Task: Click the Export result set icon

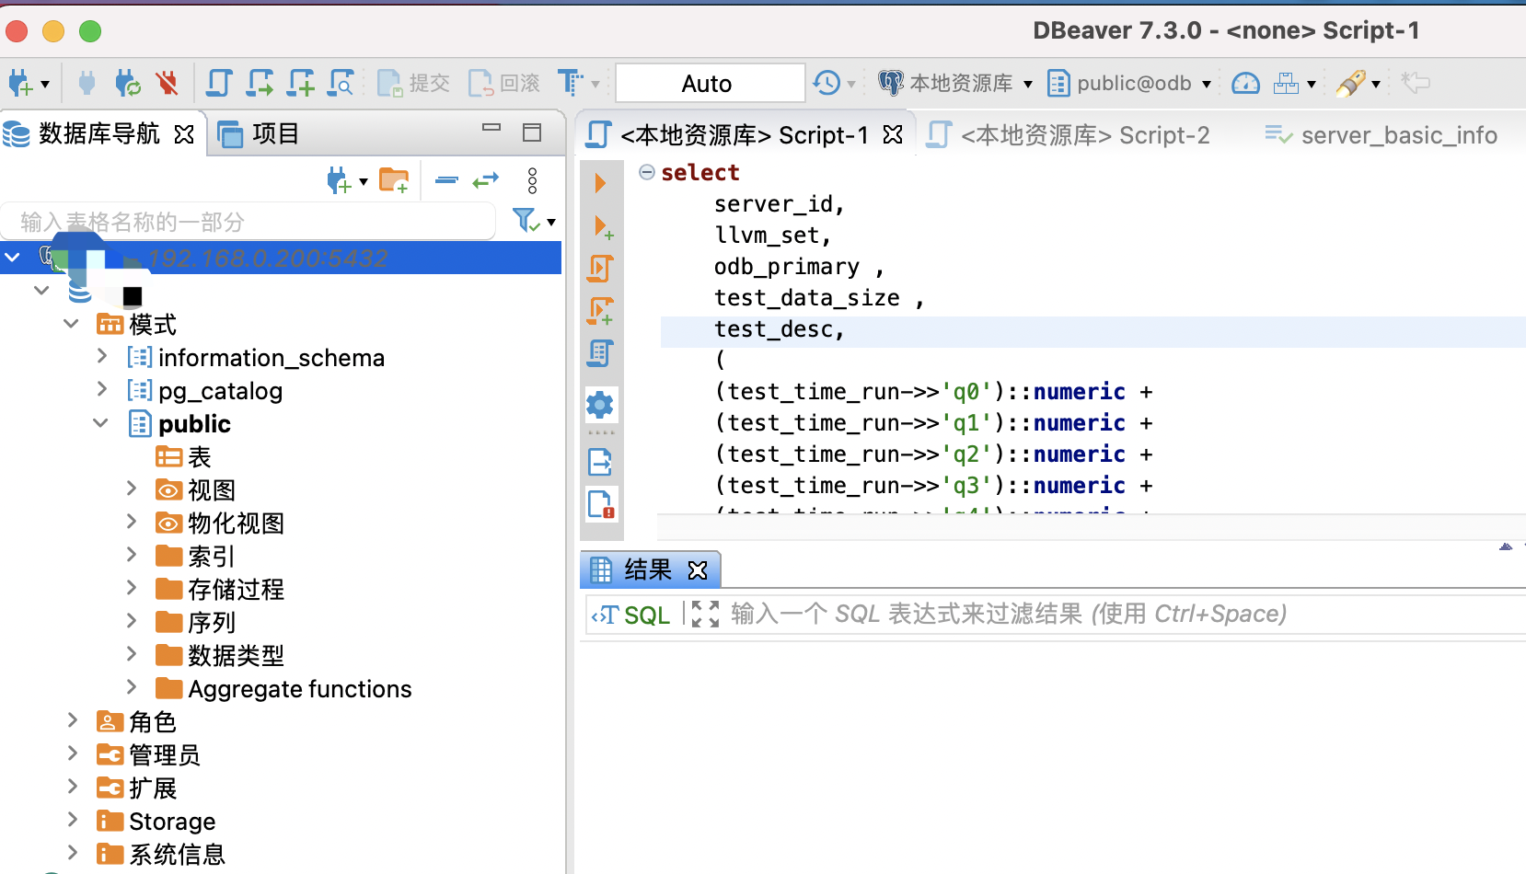Action: [x=601, y=462]
